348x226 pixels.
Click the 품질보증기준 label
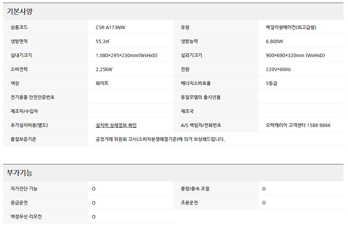point(23,139)
